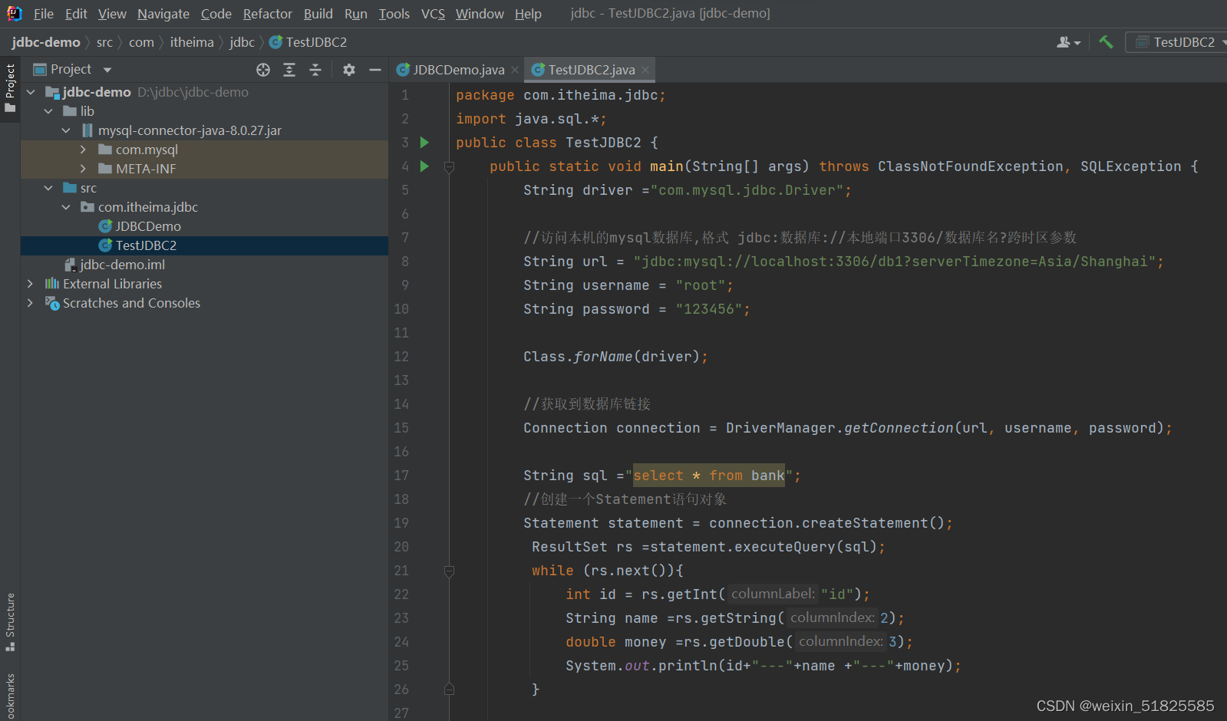Toggle the Structure side tool window button
The image size is (1227, 721).
10,622
